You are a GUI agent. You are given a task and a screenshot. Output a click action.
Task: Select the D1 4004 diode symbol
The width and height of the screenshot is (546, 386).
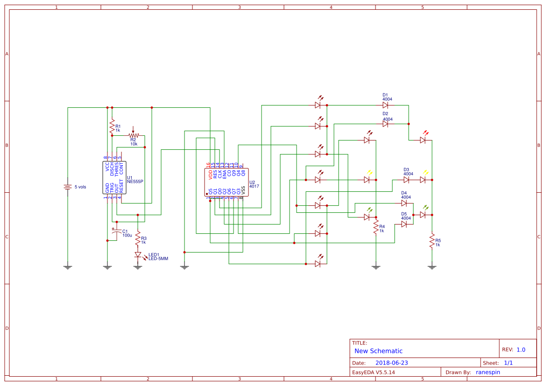tap(385, 105)
